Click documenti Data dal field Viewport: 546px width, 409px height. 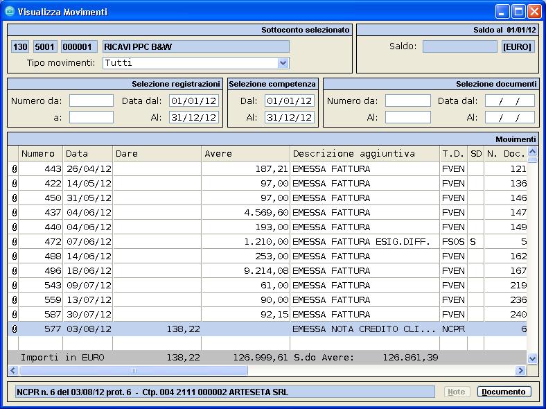[510, 101]
